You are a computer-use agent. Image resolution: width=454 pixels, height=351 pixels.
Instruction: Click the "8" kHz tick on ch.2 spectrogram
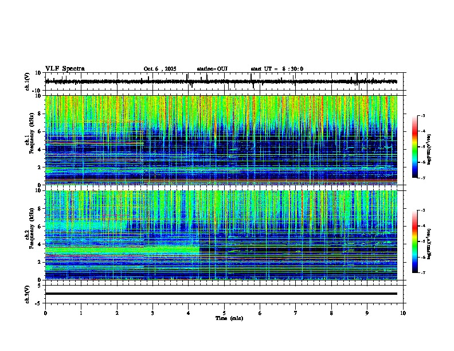tap(40, 209)
